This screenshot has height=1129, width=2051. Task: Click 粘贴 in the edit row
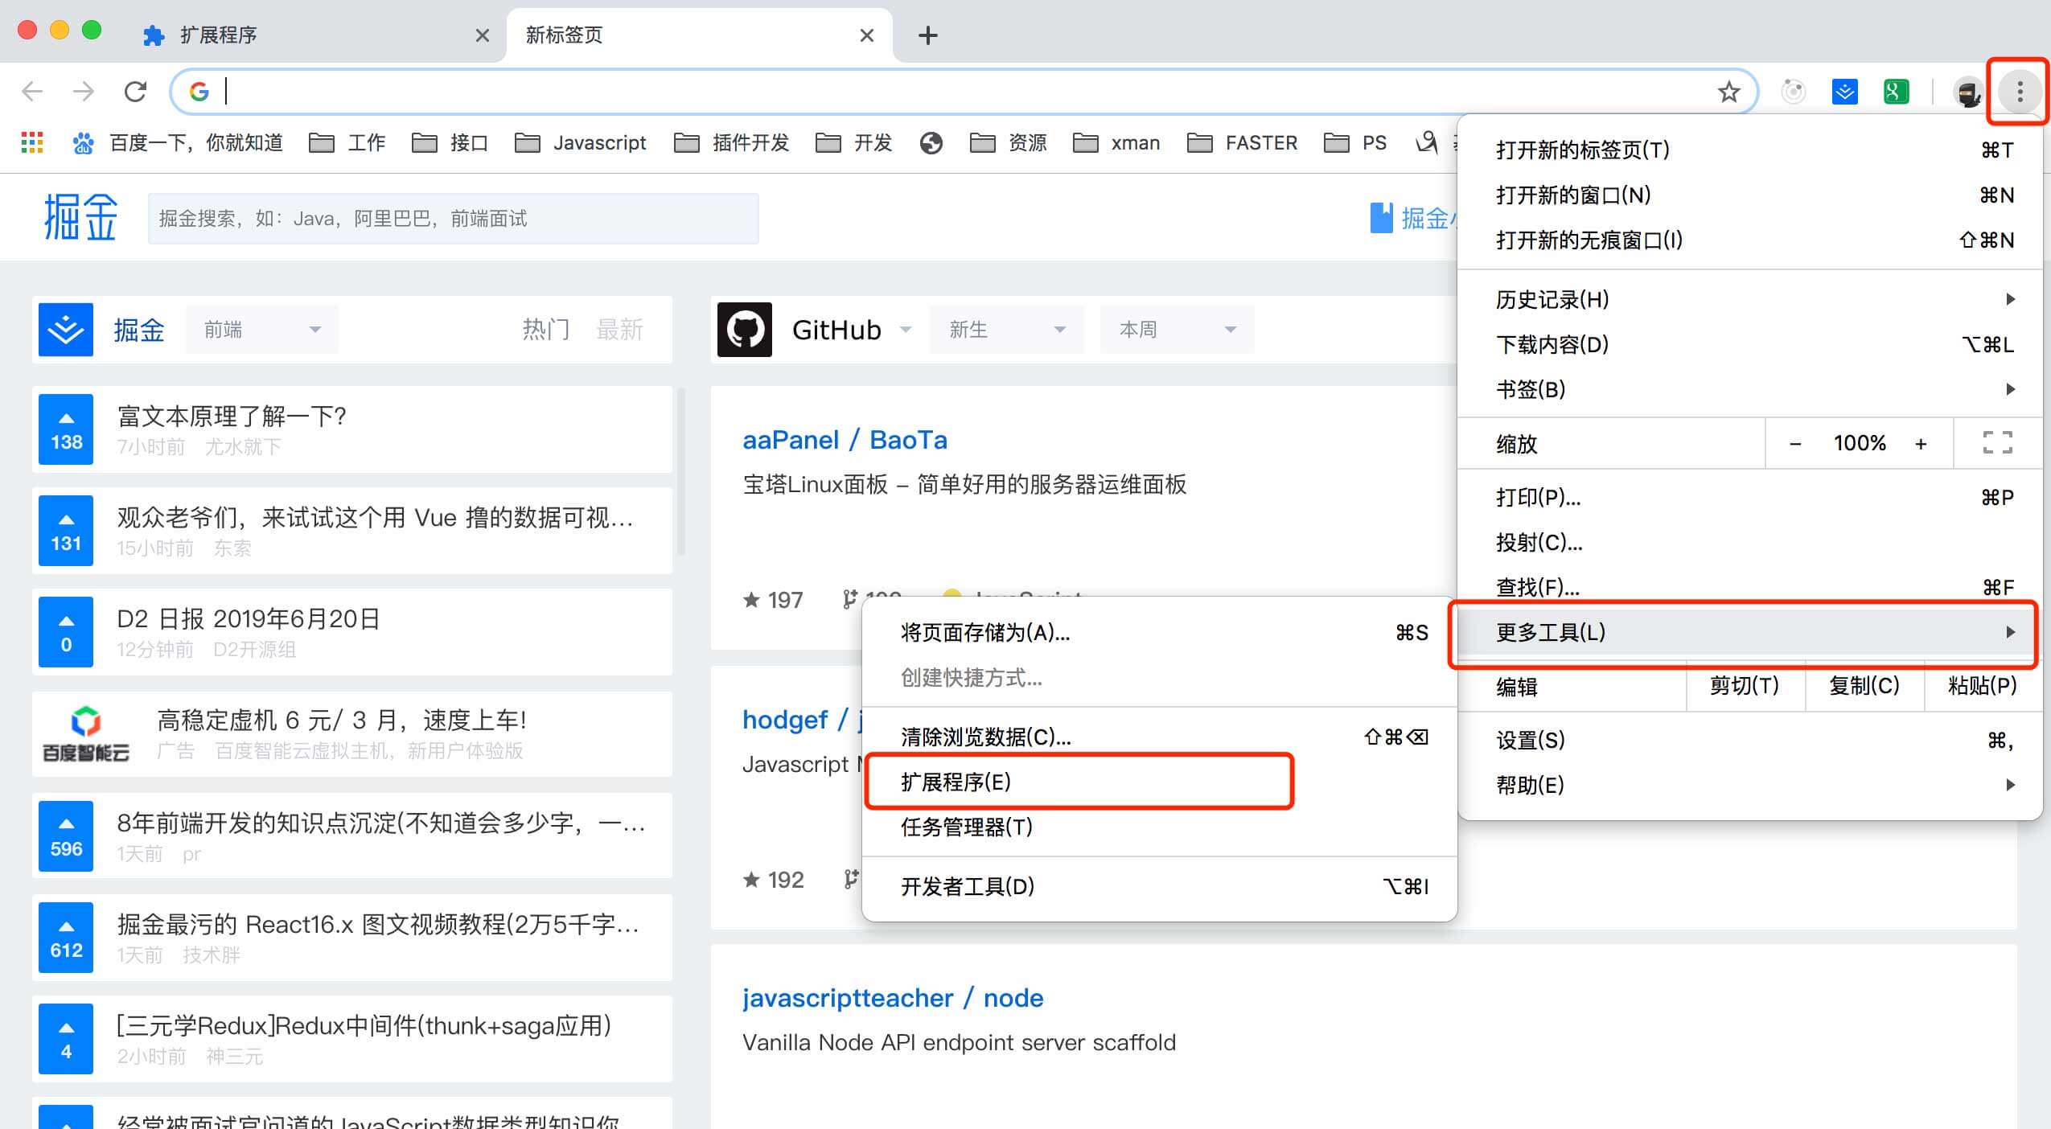(1982, 686)
